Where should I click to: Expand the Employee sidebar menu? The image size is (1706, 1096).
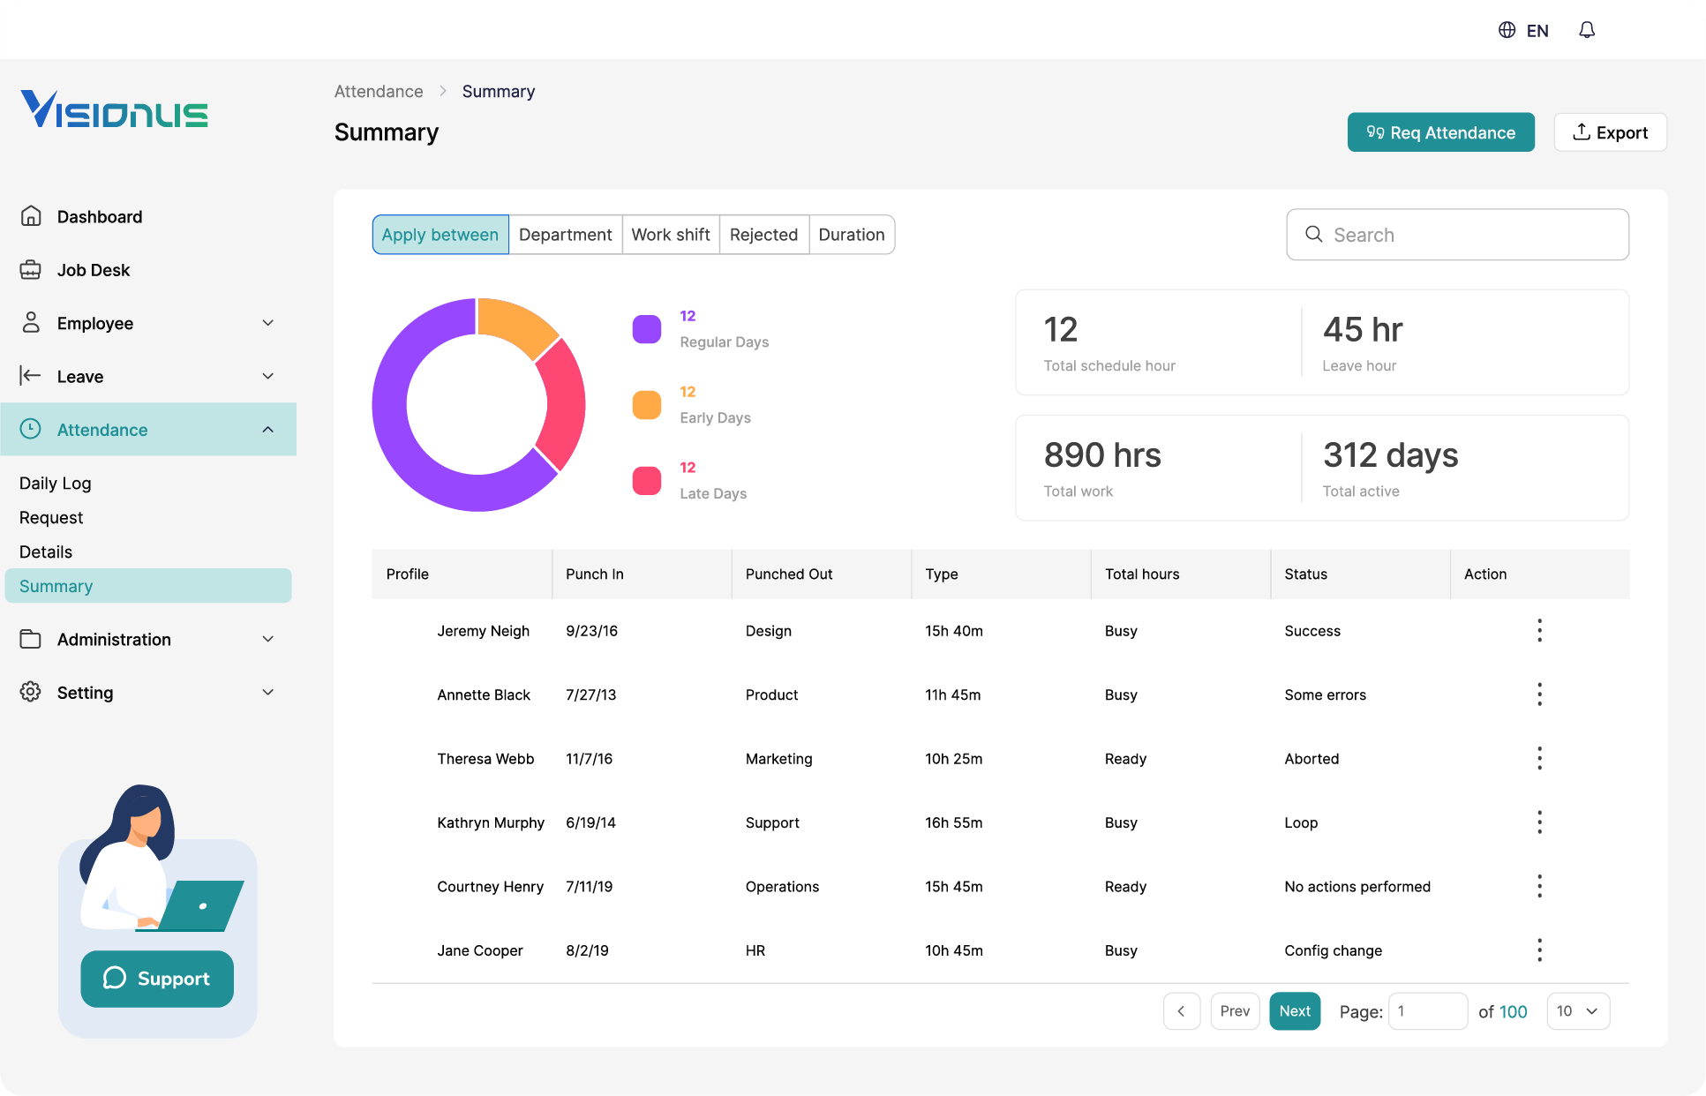coord(267,323)
